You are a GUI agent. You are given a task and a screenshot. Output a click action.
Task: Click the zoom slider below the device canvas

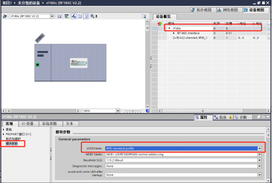point(133,111)
